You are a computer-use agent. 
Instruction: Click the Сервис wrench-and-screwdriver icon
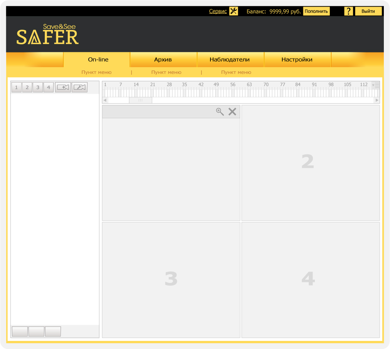click(x=234, y=11)
